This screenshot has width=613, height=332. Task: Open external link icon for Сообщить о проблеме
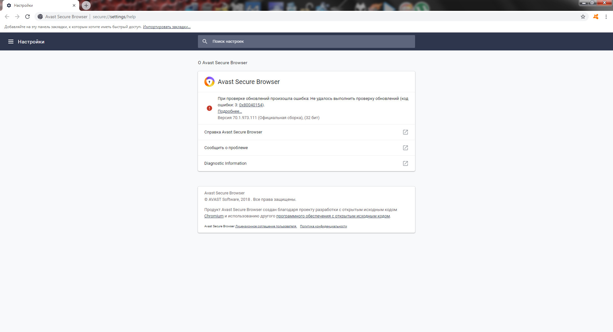(x=405, y=148)
